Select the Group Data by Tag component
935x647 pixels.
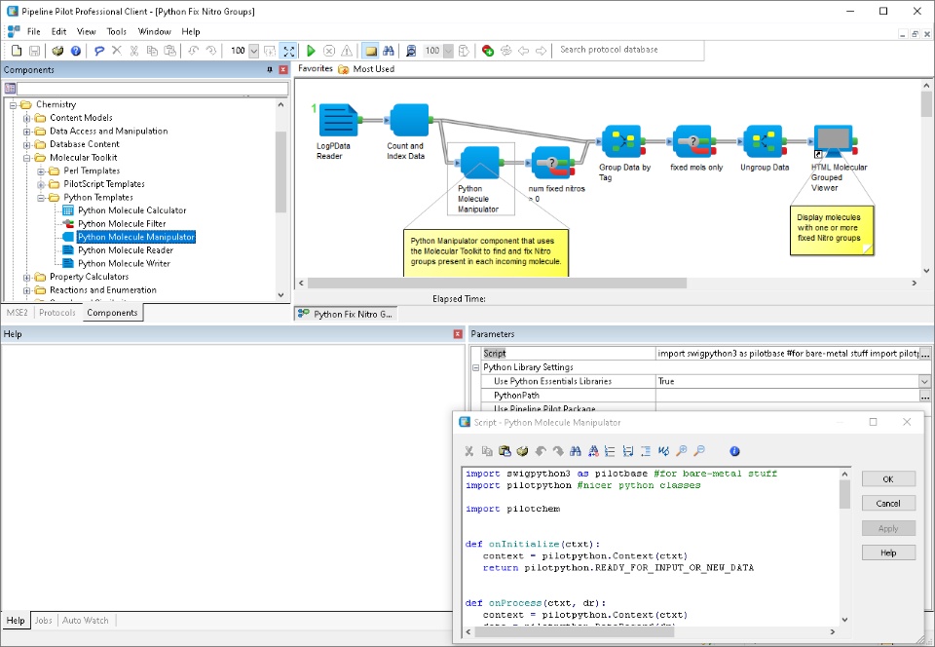[x=619, y=142]
